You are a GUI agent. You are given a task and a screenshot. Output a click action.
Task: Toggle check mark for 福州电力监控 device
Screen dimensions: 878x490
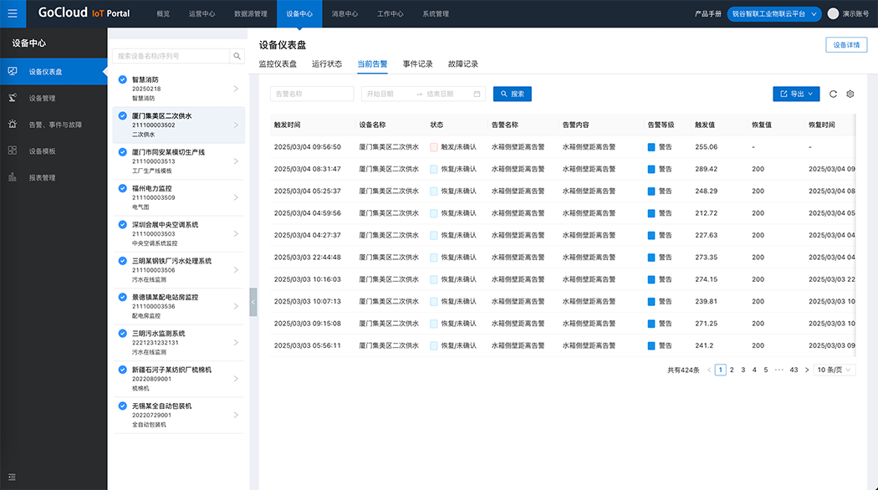click(123, 189)
